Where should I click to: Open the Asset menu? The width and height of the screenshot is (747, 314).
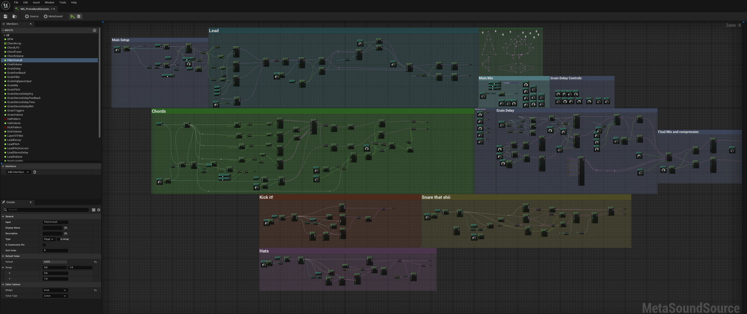pos(36,2)
